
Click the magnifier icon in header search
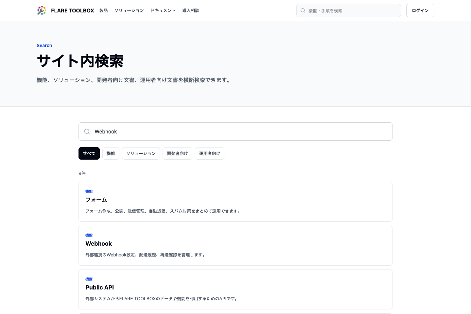(303, 10)
